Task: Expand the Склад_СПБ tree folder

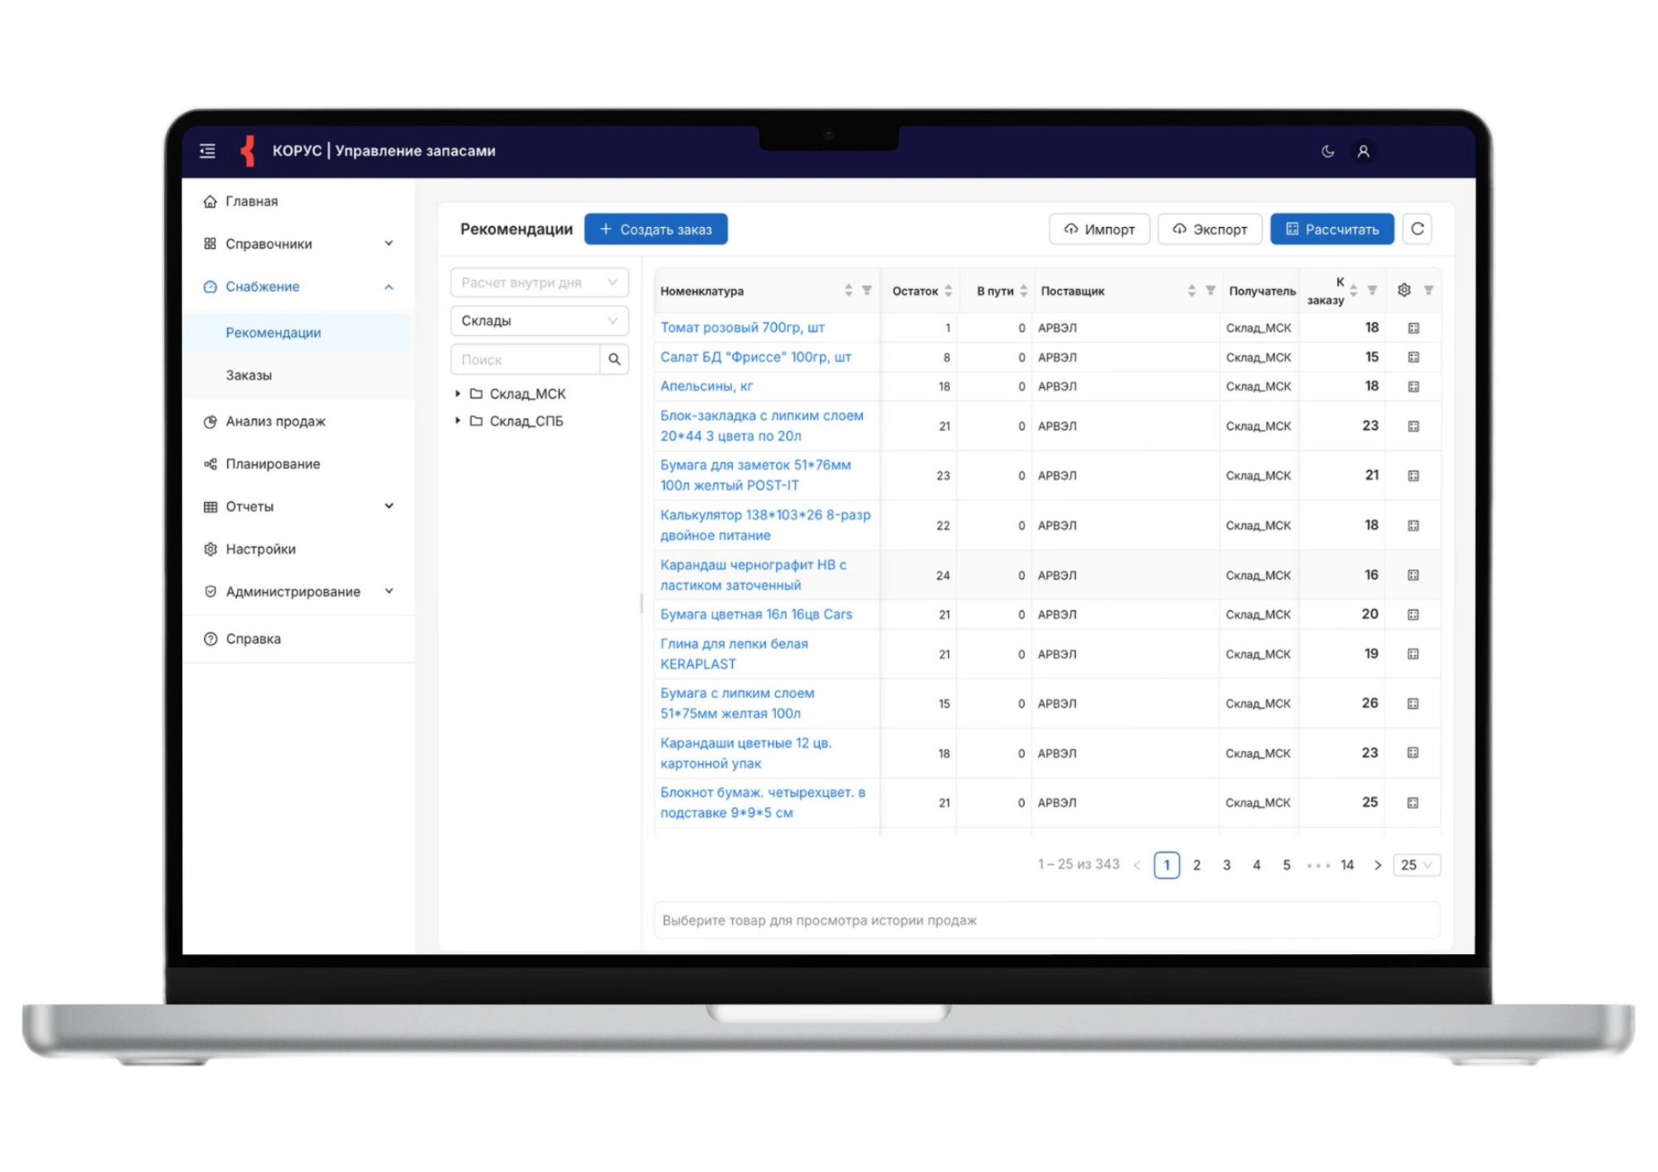Action: (458, 421)
